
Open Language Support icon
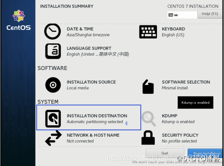[53, 51]
